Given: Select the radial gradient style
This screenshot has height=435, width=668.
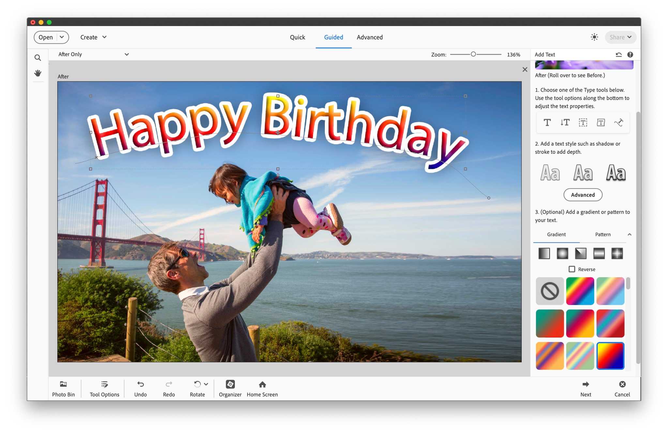Looking at the screenshot, I should pyautogui.click(x=562, y=253).
